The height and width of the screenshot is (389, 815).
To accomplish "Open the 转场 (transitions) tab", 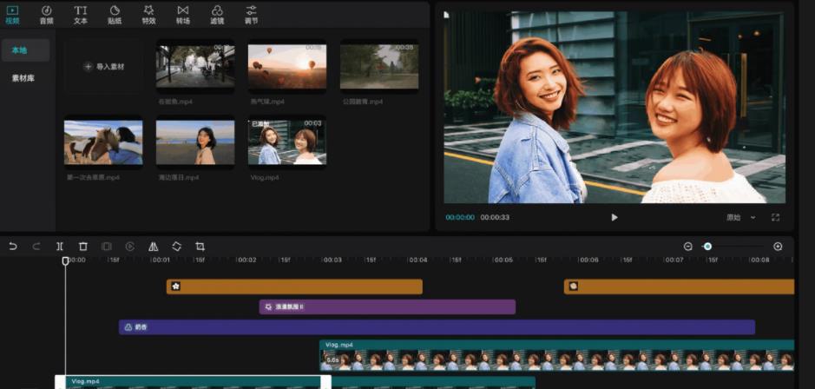I will point(183,15).
